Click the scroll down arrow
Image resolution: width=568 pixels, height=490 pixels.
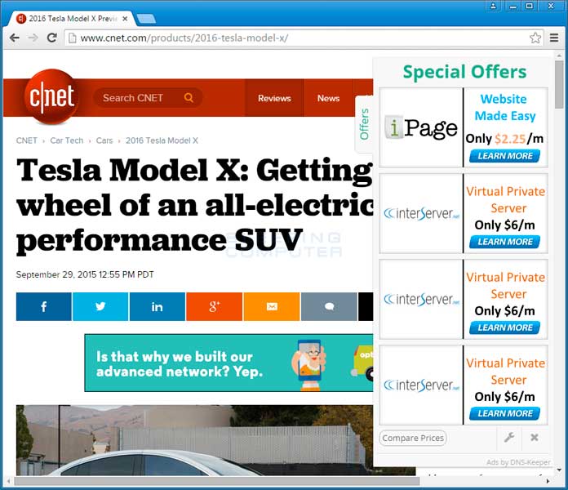[x=559, y=470]
